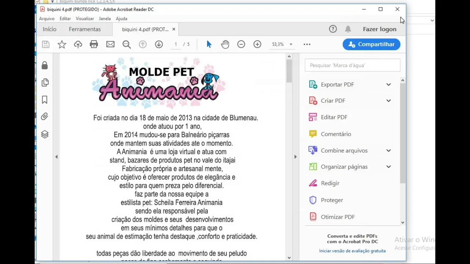Expand the Exportar PDF chevron
470x264 pixels.
tap(388, 85)
